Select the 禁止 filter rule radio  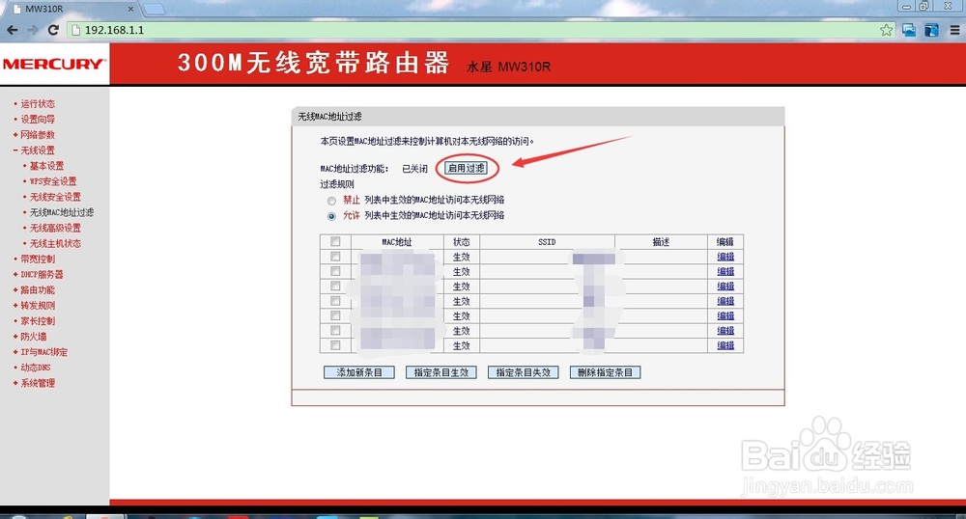point(331,201)
